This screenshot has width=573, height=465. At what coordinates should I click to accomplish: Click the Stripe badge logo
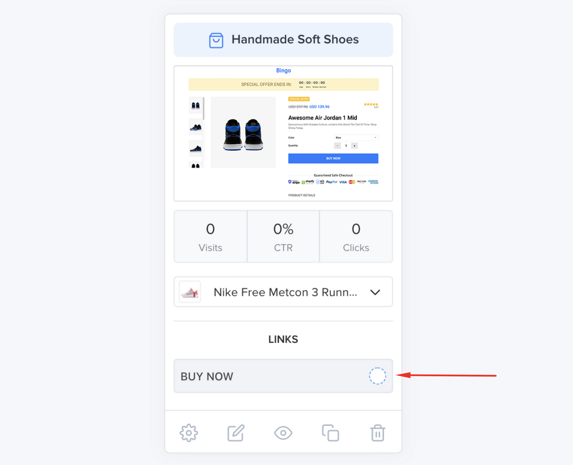(x=294, y=182)
